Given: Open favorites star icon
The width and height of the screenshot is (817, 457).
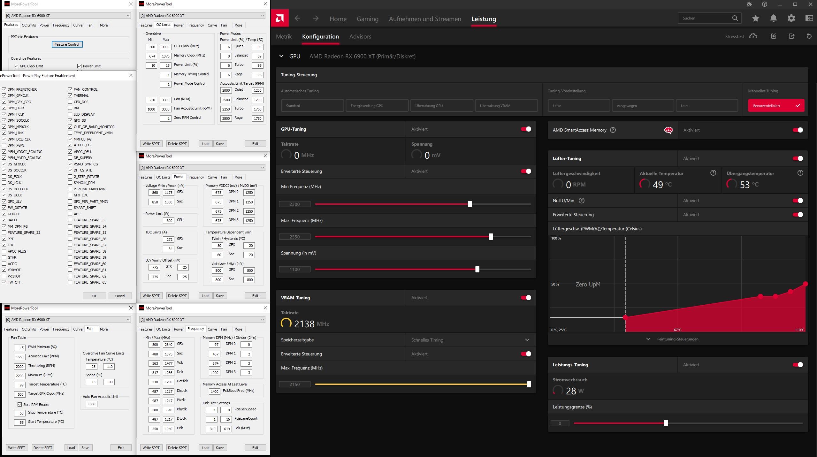Looking at the screenshot, I should 755,18.
